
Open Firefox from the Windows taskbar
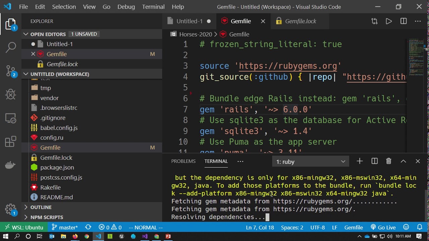(x=75, y=236)
